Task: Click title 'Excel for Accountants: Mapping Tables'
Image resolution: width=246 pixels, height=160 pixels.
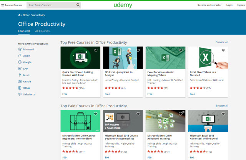Action: [161, 73]
